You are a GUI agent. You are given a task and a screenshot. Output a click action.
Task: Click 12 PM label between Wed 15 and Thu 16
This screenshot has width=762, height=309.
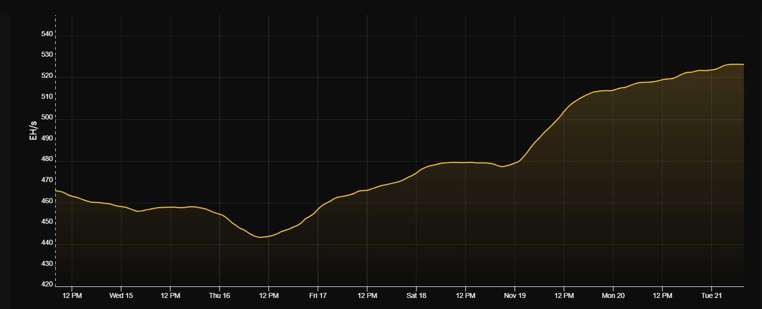click(x=170, y=296)
